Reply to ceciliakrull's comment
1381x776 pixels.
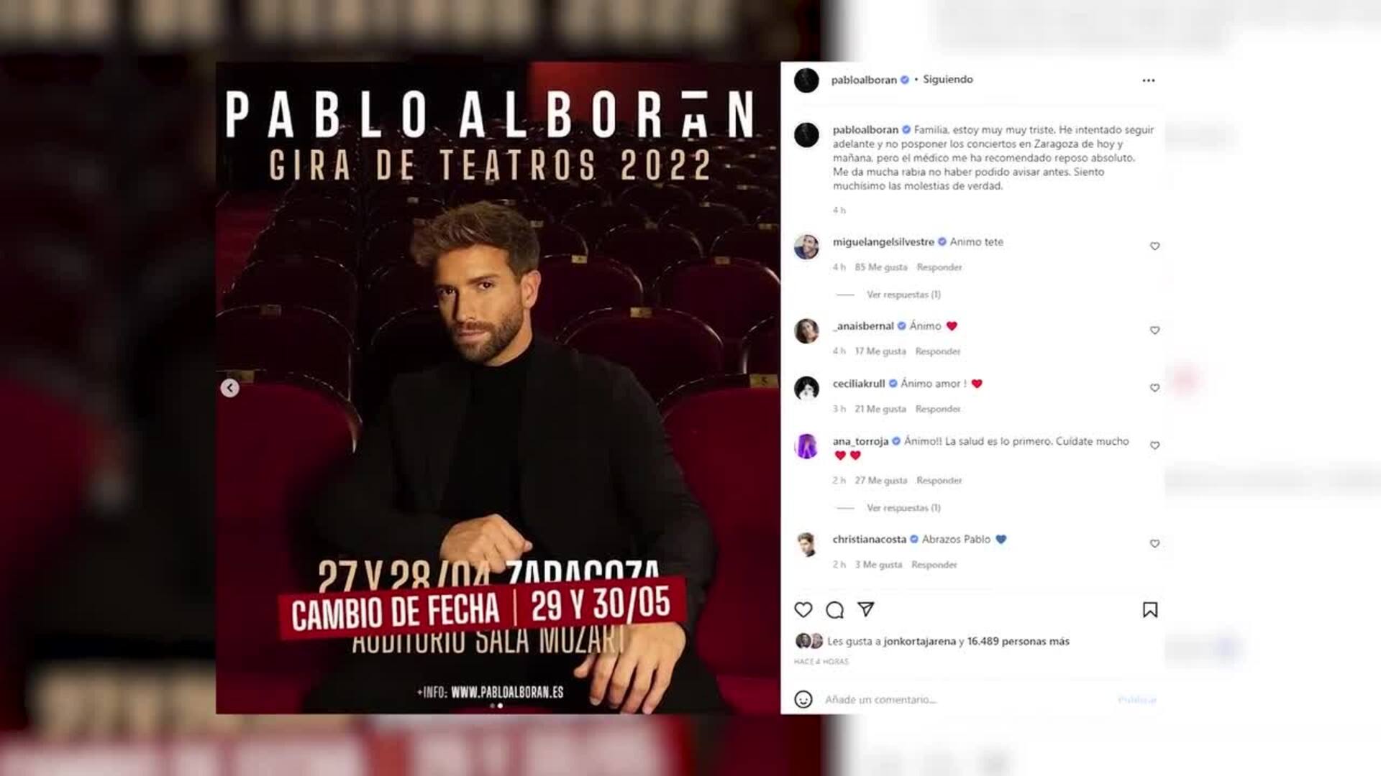click(938, 409)
